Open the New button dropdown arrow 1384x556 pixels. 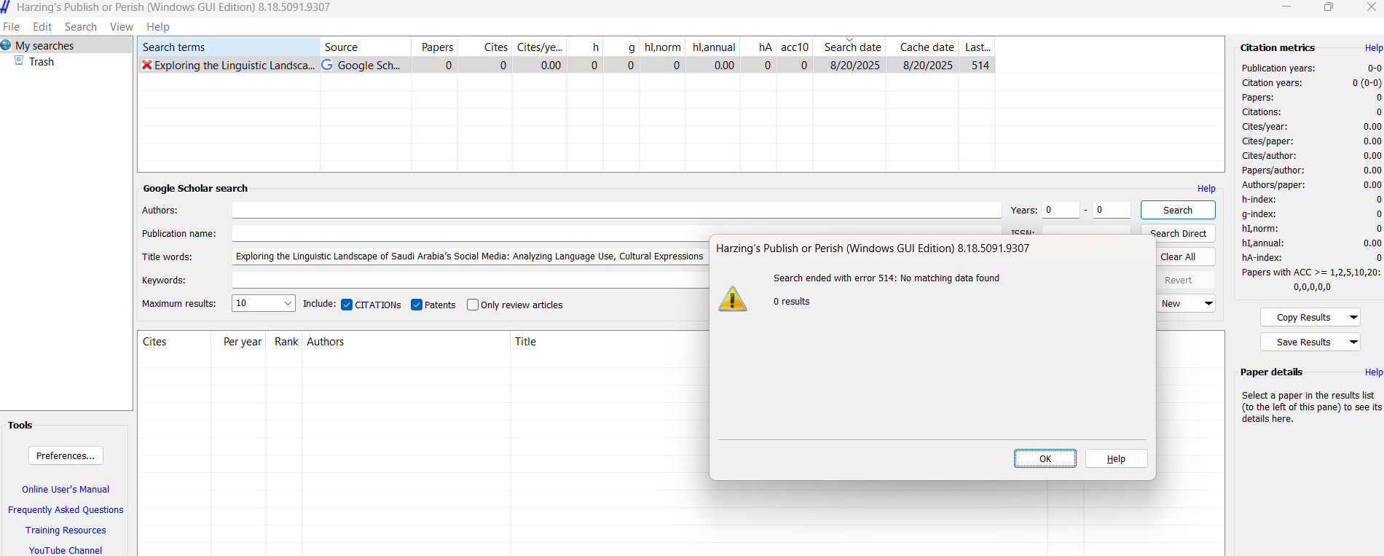click(1208, 303)
